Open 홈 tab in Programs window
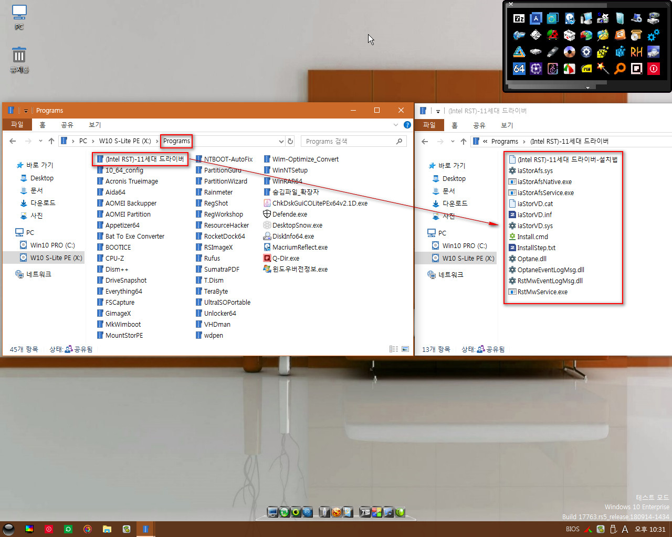 [x=43, y=125]
